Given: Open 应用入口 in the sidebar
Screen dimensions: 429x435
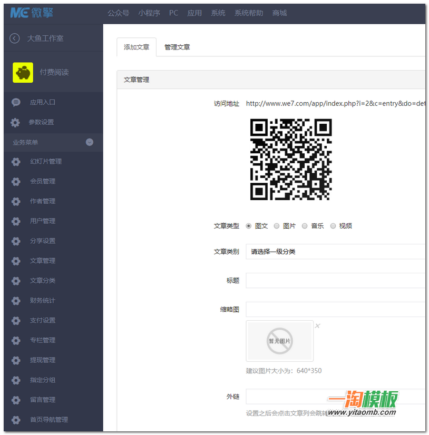Looking at the screenshot, I should 43,102.
